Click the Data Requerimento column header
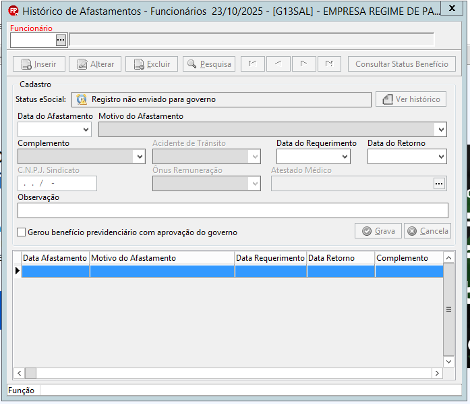 click(270, 258)
